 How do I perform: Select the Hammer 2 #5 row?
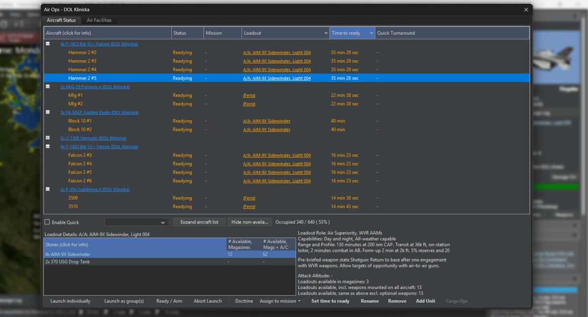click(x=286, y=78)
